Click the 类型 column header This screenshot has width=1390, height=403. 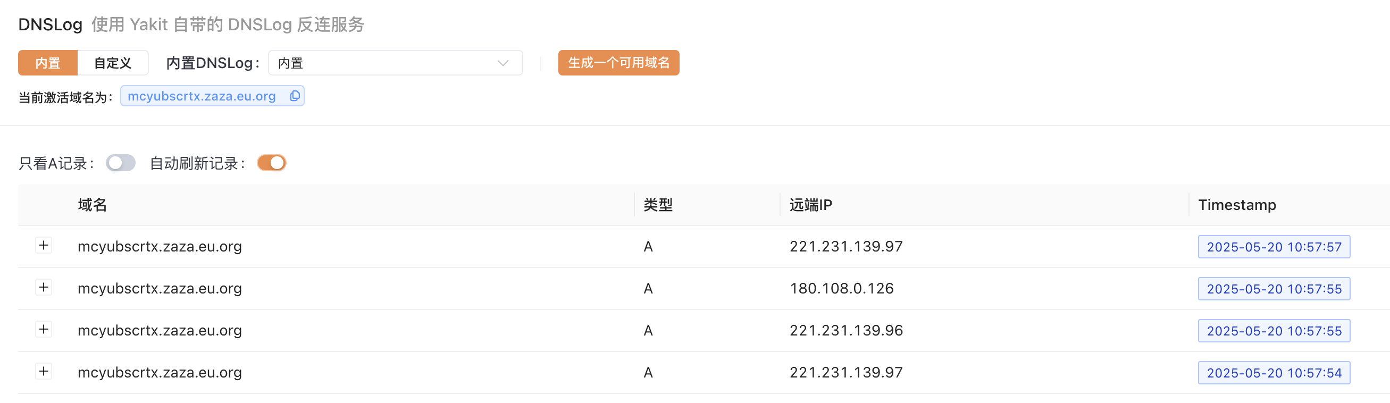[658, 205]
